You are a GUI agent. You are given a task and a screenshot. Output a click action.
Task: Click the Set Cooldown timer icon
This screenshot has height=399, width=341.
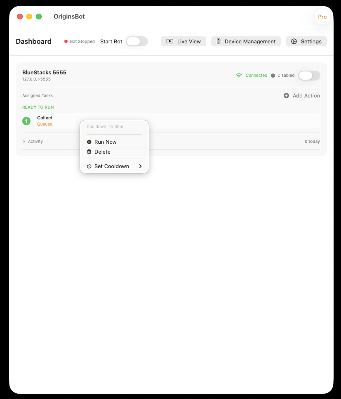point(89,166)
